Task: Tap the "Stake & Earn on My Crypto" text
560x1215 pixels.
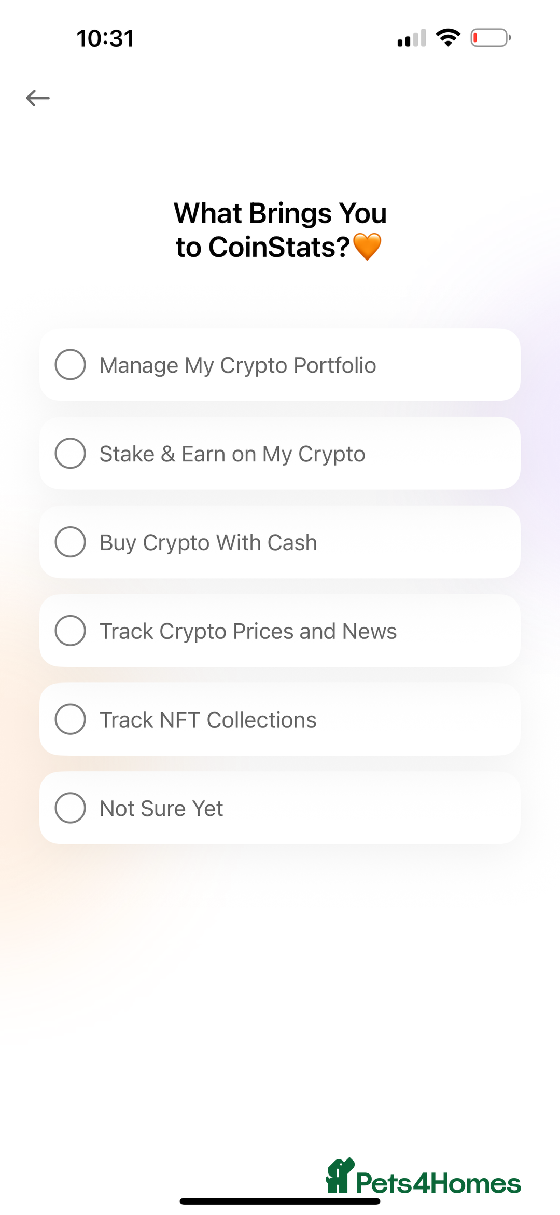Action: point(232,454)
